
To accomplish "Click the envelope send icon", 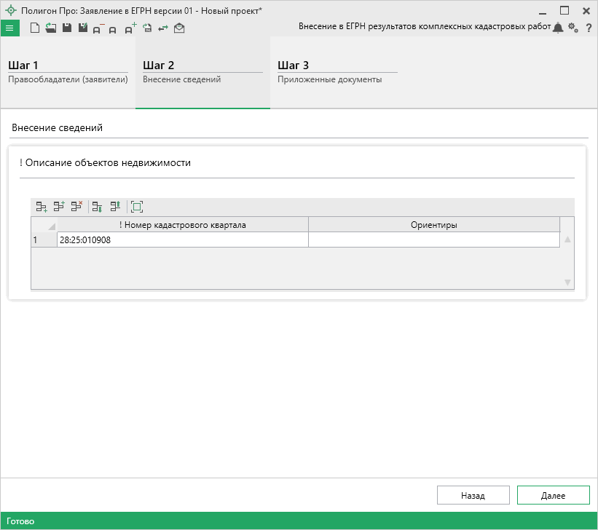I will 179,28.
